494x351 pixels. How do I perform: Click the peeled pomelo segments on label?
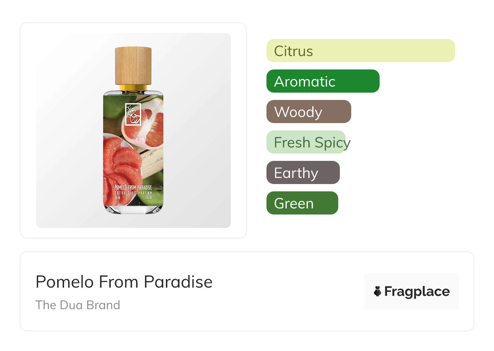pos(120,162)
